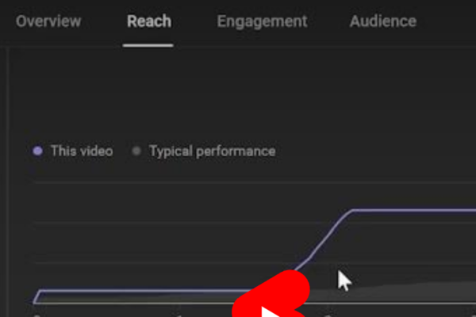476x317 pixels.
Task: Click the red YouTube Shorts logo
Action: 271,294
